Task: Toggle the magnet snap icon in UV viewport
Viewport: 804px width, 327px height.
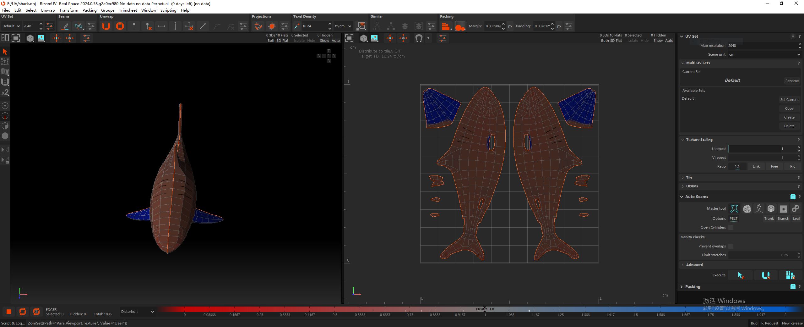Action: click(419, 38)
